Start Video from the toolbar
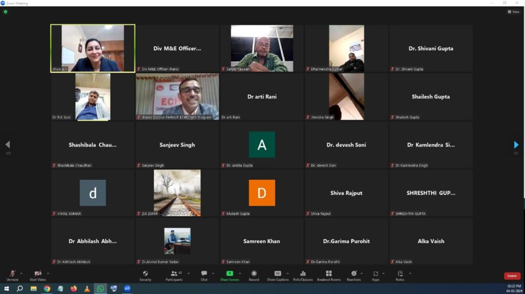The image size is (525, 294). 37,275
